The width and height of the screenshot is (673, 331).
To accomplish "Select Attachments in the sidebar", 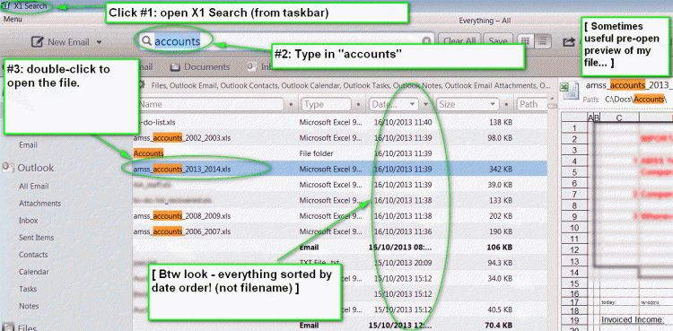I will click(x=39, y=204).
